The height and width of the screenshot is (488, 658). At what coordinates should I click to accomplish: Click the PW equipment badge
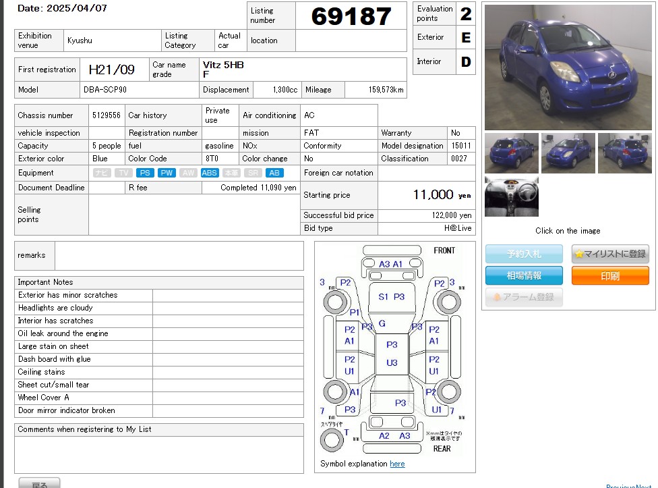click(167, 173)
